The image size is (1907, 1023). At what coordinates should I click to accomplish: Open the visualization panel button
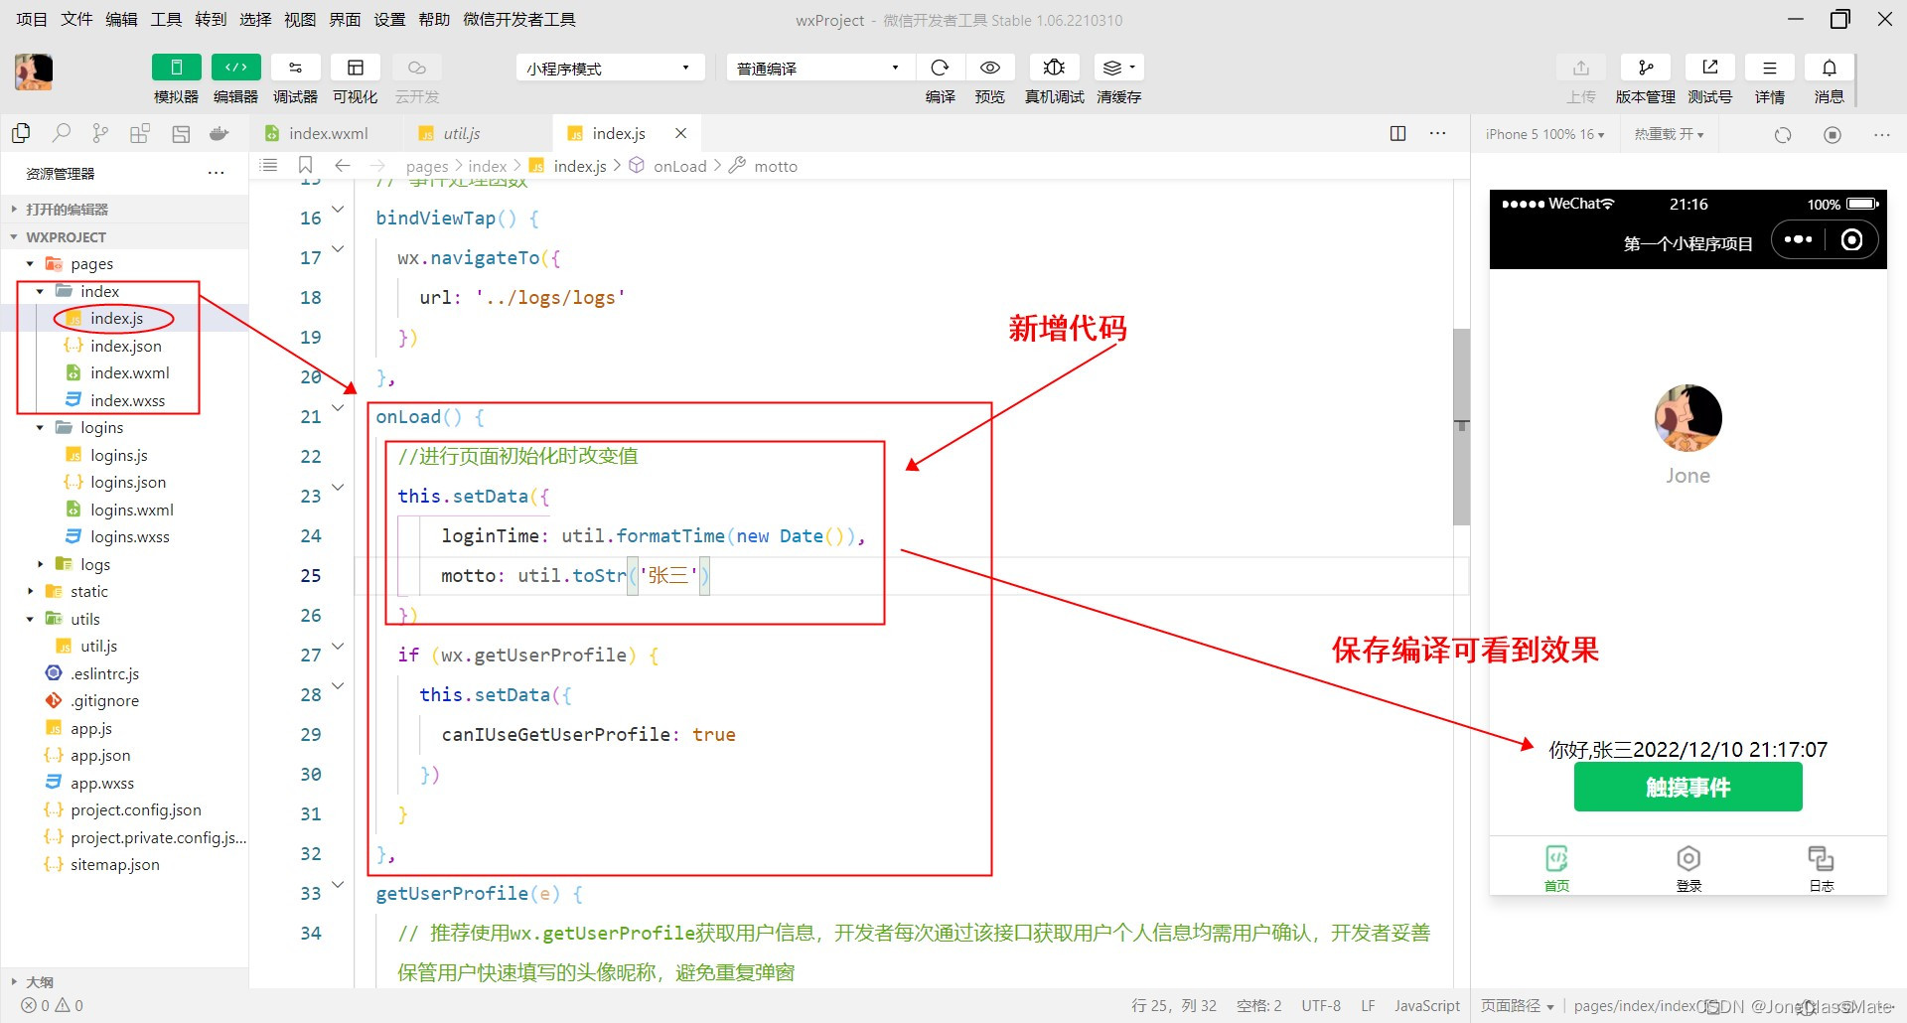[x=355, y=68]
